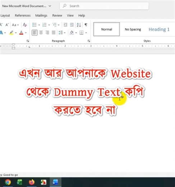Apply the Heading 1 style
This screenshot has height=187, width=175.
click(159, 29)
